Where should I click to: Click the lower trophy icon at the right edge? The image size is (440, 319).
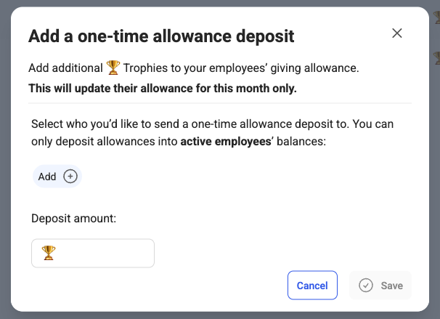click(x=437, y=58)
